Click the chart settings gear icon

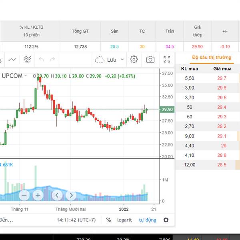[134, 60]
